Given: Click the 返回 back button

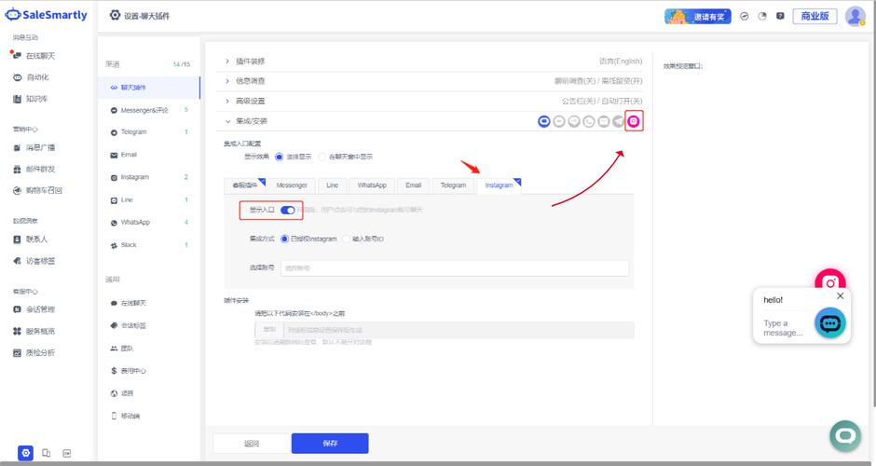Looking at the screenshot, I should 252,443.
